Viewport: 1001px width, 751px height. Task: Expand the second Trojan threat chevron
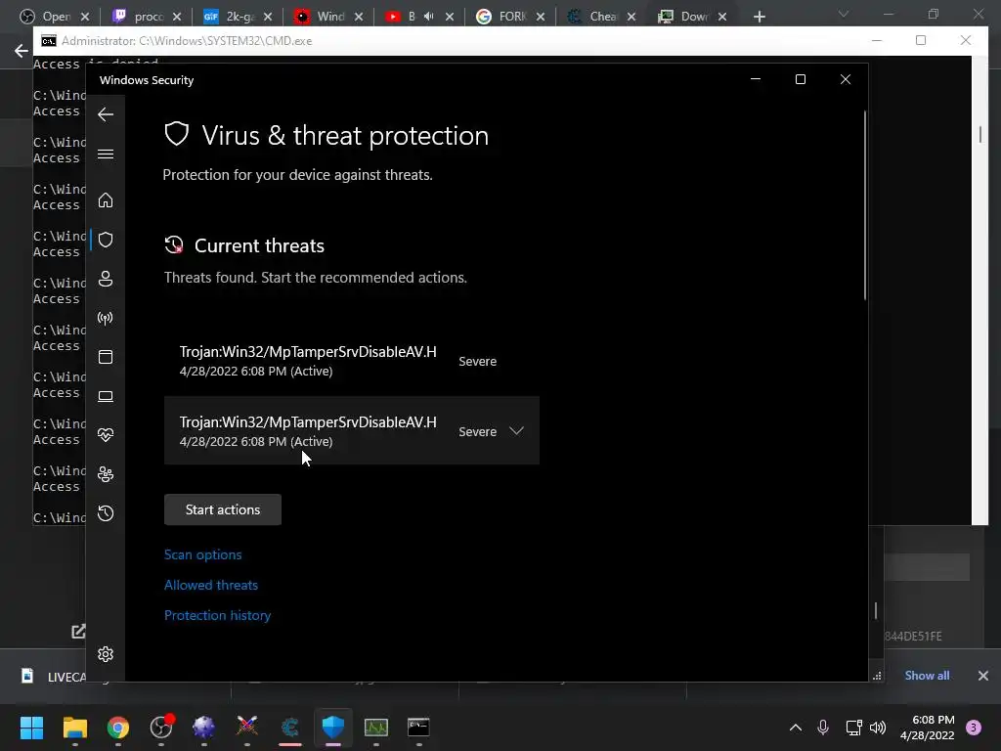click(516, 431)
